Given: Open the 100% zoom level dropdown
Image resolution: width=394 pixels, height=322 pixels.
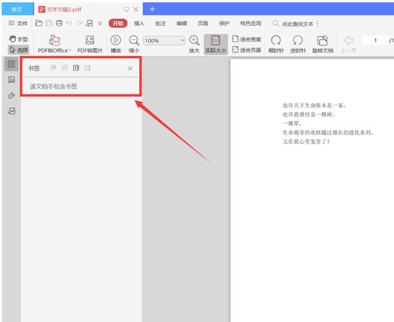Looking at the screenshot, I should click(164, 41).
